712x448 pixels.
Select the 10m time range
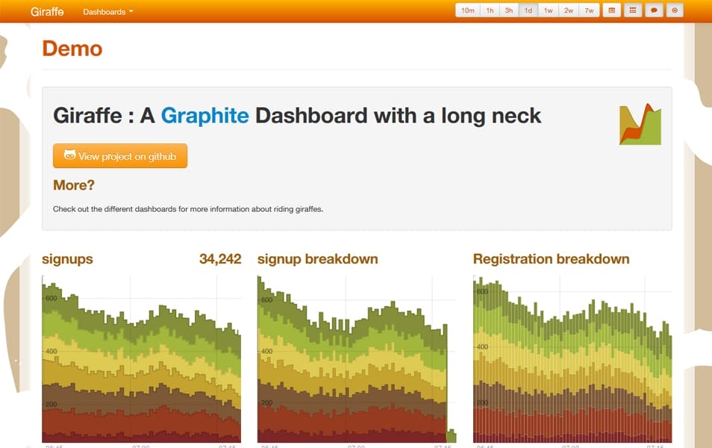point(468,10)
